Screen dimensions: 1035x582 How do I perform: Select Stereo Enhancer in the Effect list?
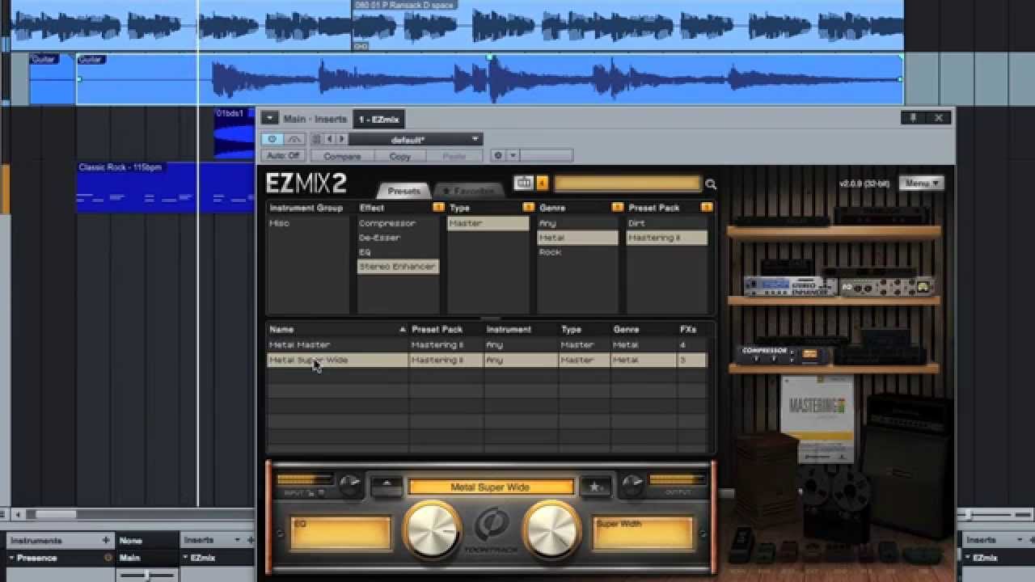pyautogui.click(x=398, y=267)
